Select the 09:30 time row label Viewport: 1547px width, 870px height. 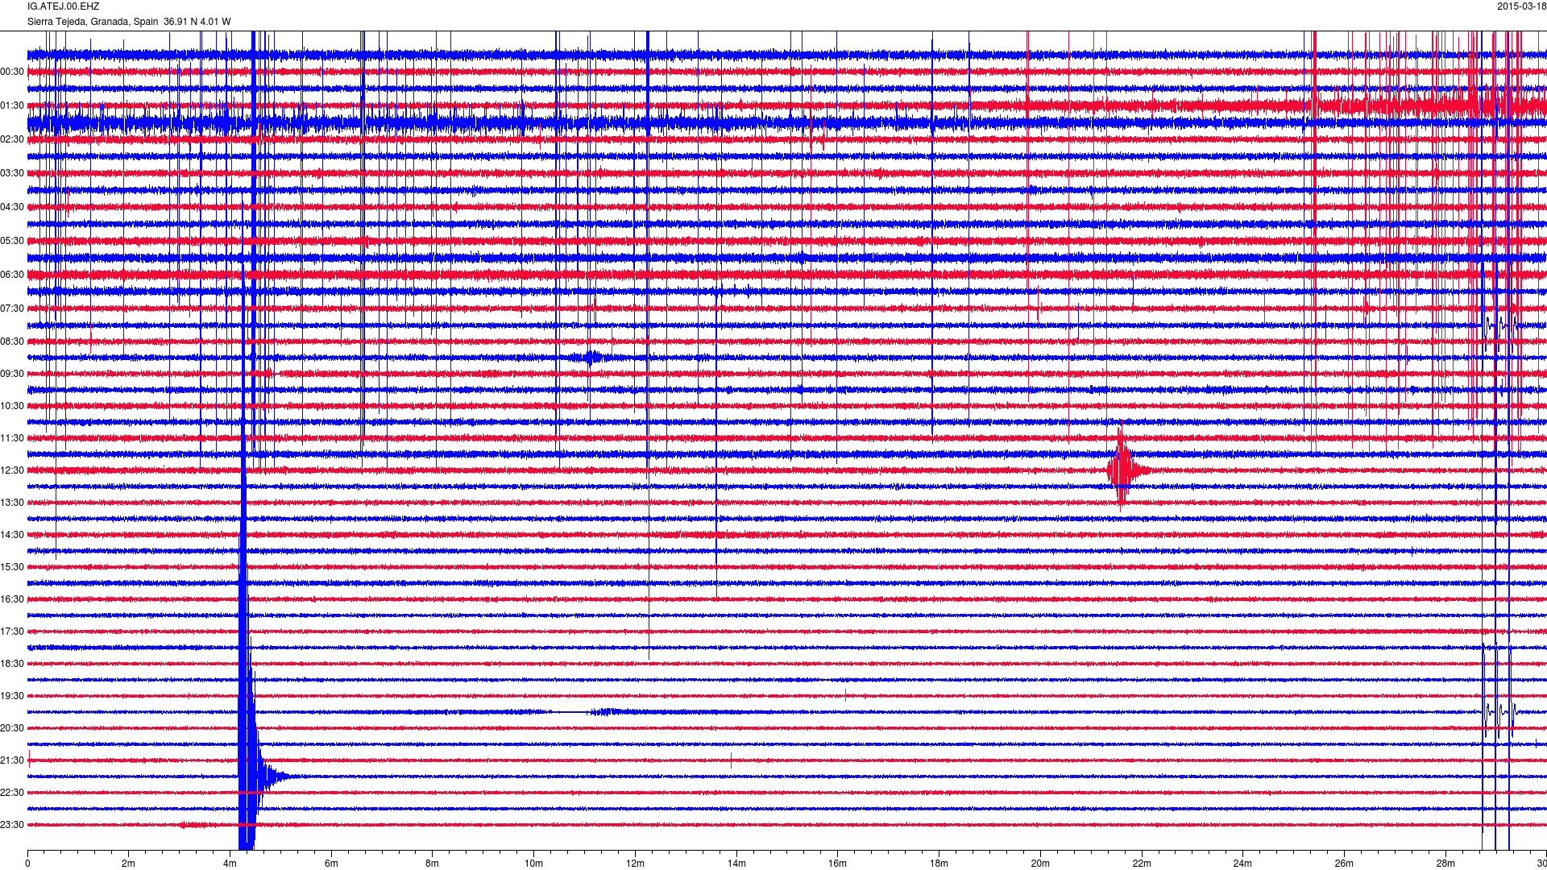click(12, 374)
